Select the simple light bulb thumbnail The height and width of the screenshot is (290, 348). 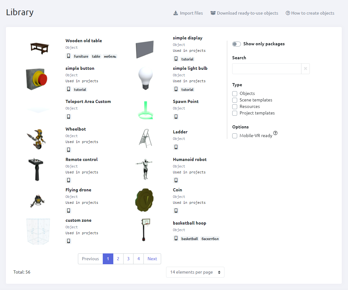pyautogui.click(x=145, y=79)
